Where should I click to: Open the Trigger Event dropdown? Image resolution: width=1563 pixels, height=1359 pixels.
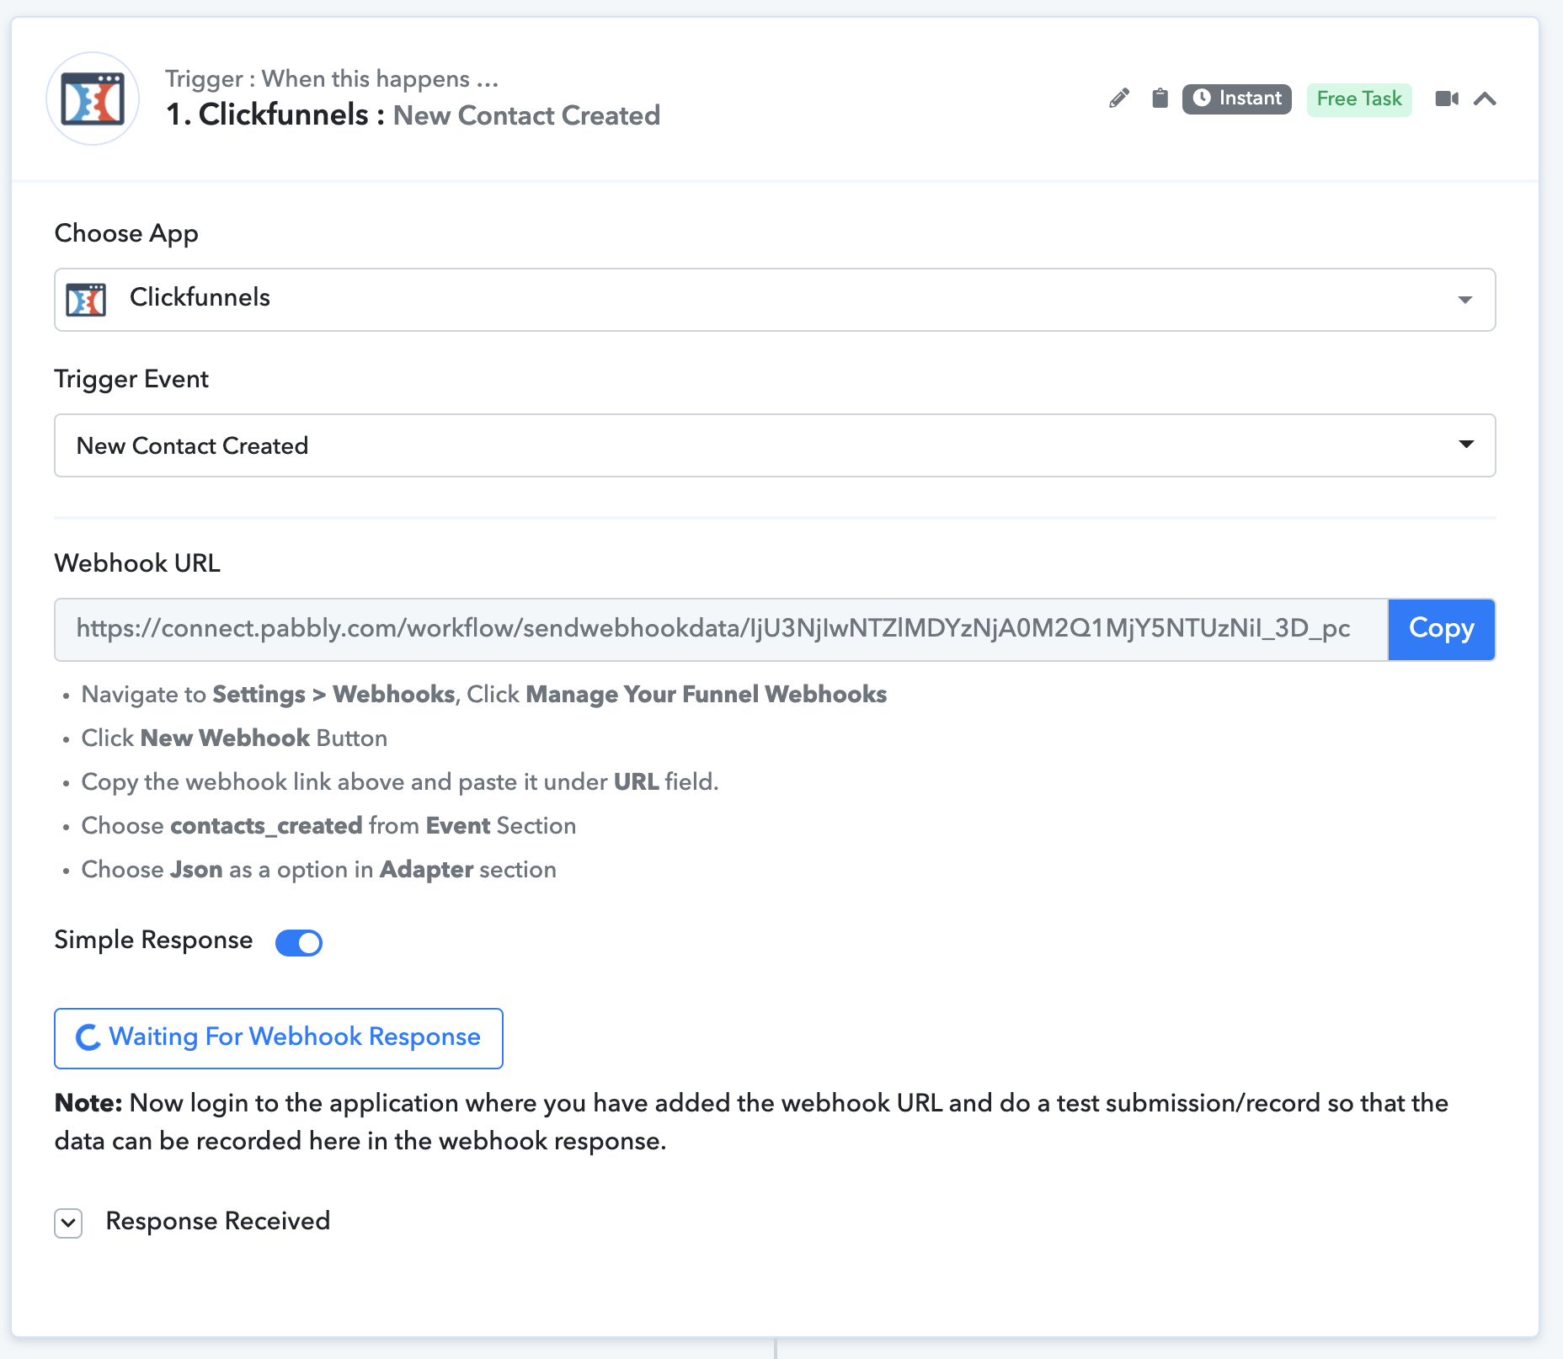click(x=775, y=445)
